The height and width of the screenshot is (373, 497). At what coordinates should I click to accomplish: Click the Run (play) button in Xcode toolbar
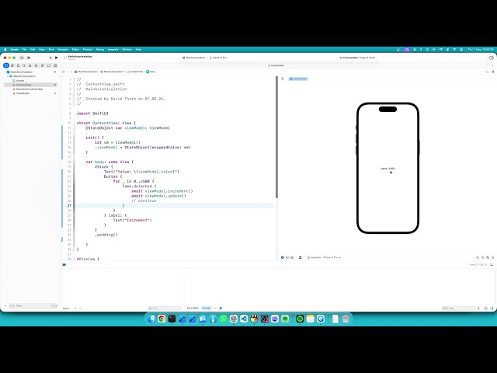click(57, 58)
